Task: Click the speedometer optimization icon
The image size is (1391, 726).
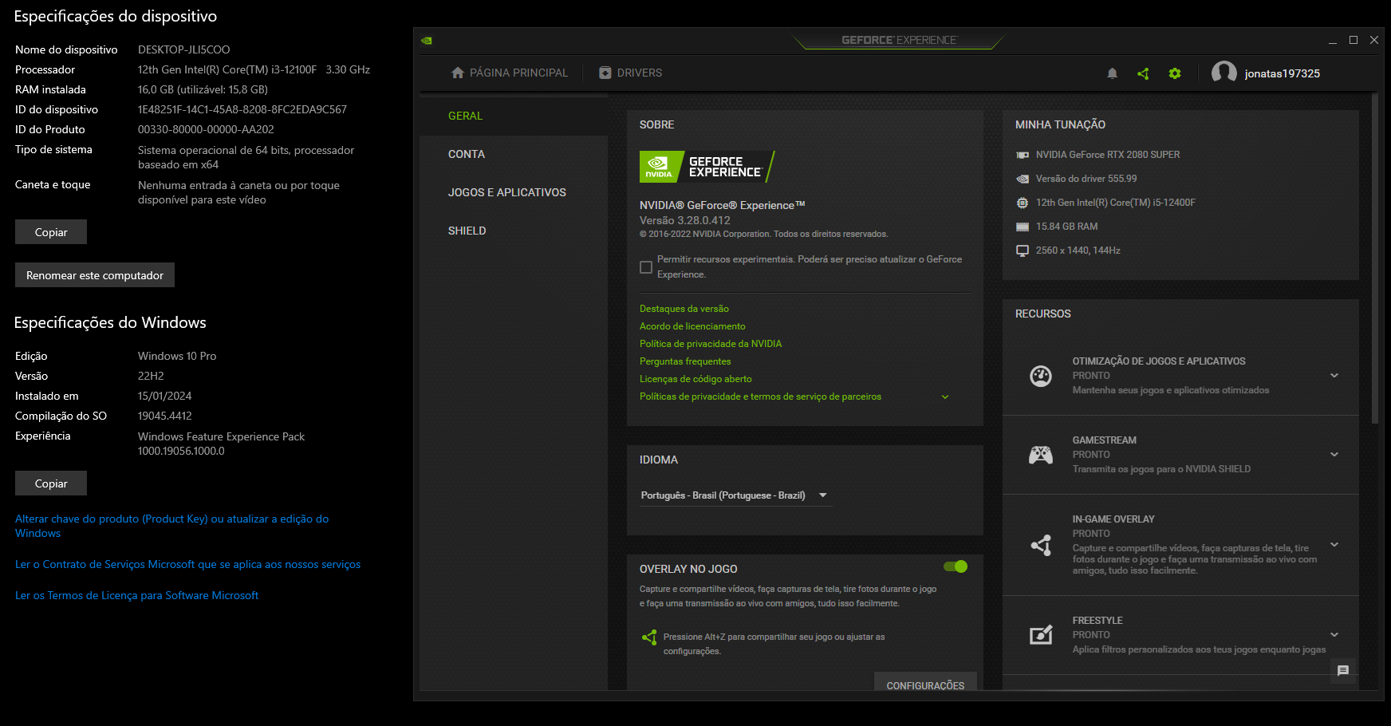Action: [x=1041, y=376]
